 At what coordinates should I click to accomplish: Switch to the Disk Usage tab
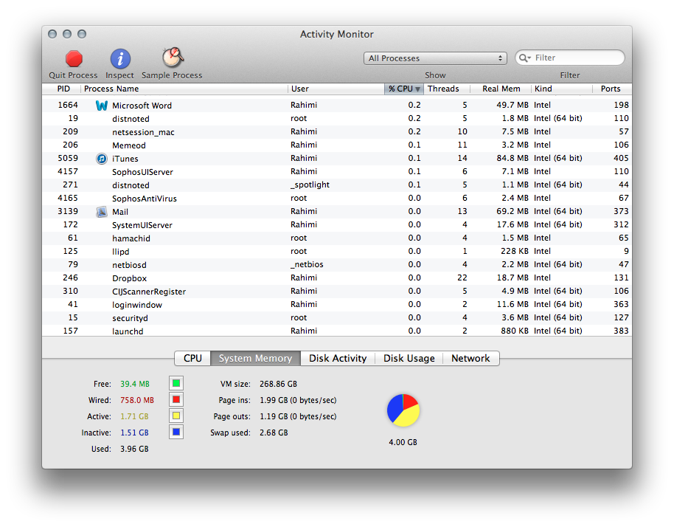(x=409, y=359)
